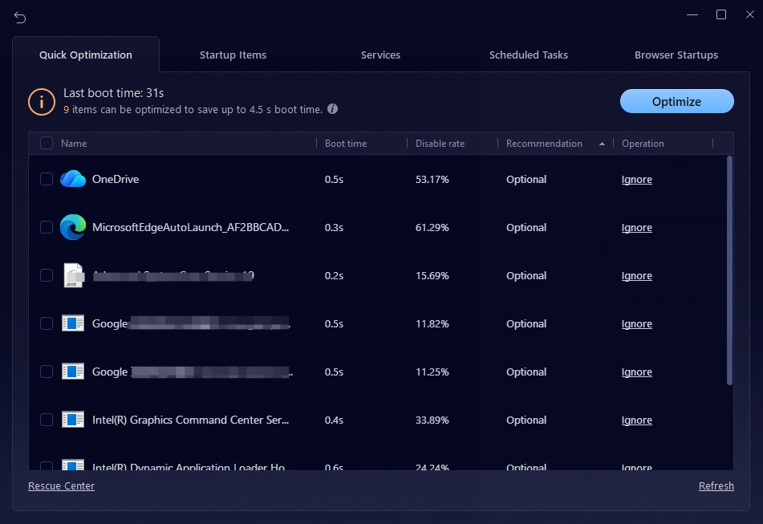
Task: Click the orange alert info icon
Action: point(42,102)
